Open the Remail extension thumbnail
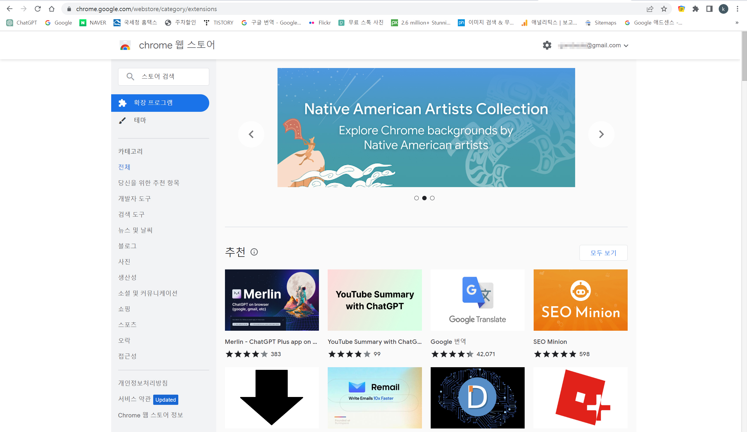 tap(375, 398)
